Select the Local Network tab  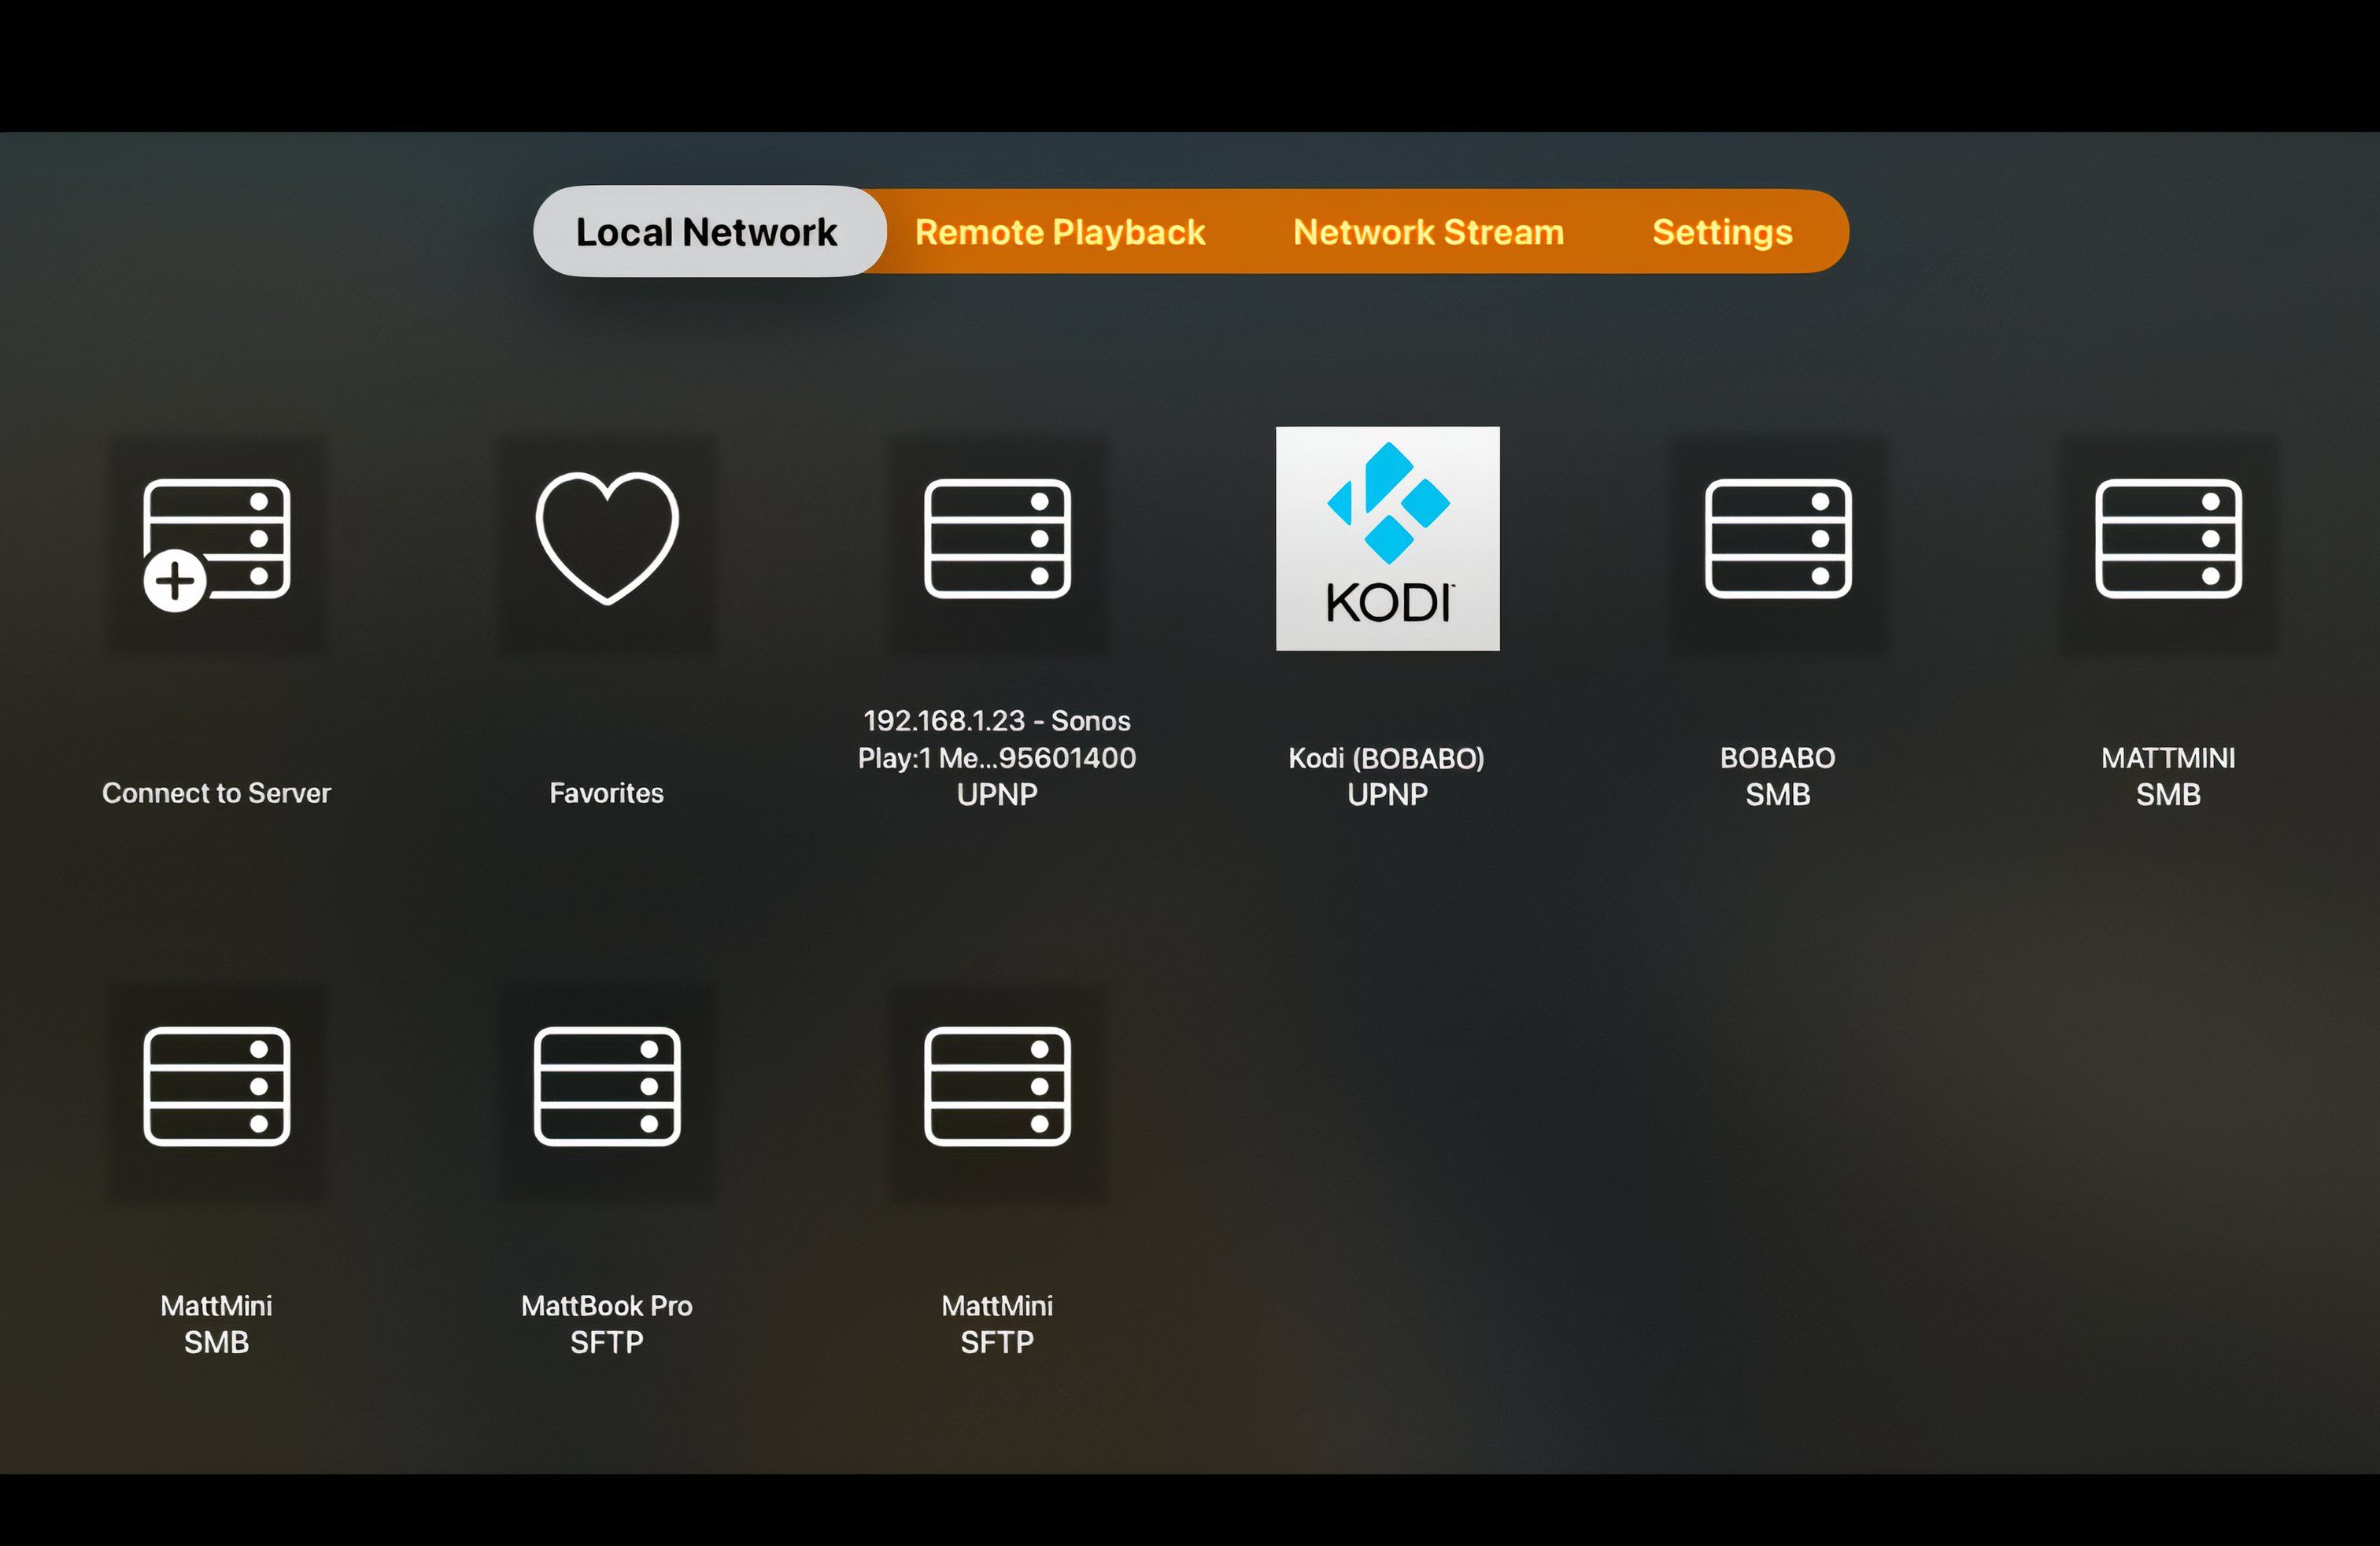706,230
